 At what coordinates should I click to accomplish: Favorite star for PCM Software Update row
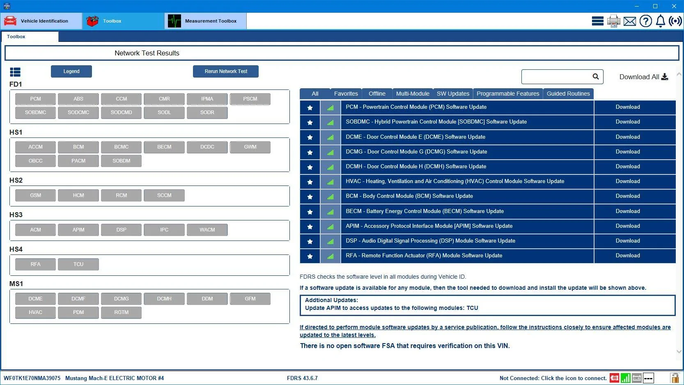310,108
